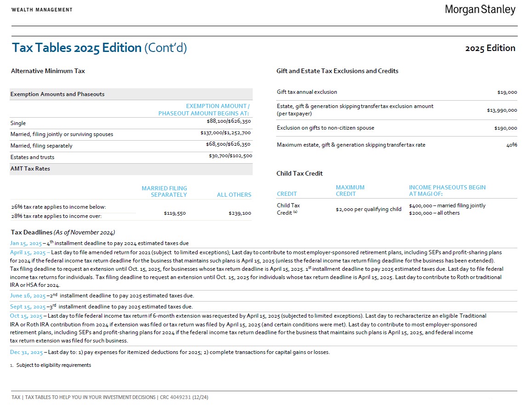Click the Subject to eligibility requirements footnote
The image size is (532, 405).
point(53,365)
